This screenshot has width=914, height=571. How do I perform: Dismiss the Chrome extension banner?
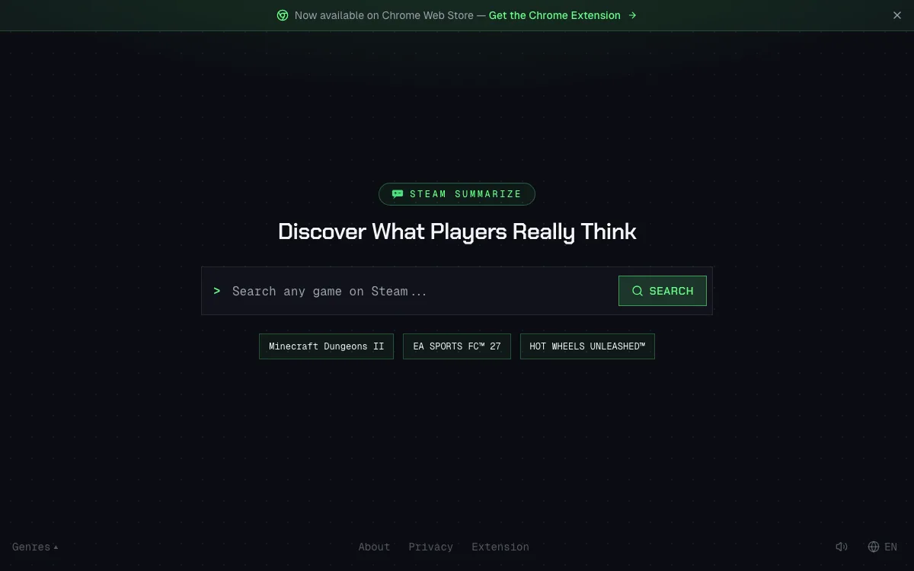[x=896, y=15]
